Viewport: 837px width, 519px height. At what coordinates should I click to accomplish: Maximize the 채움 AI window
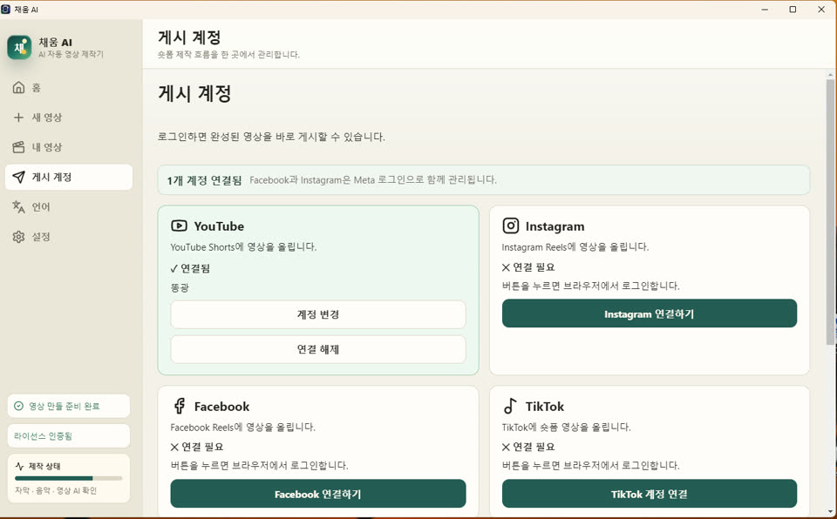click(793, 9)
